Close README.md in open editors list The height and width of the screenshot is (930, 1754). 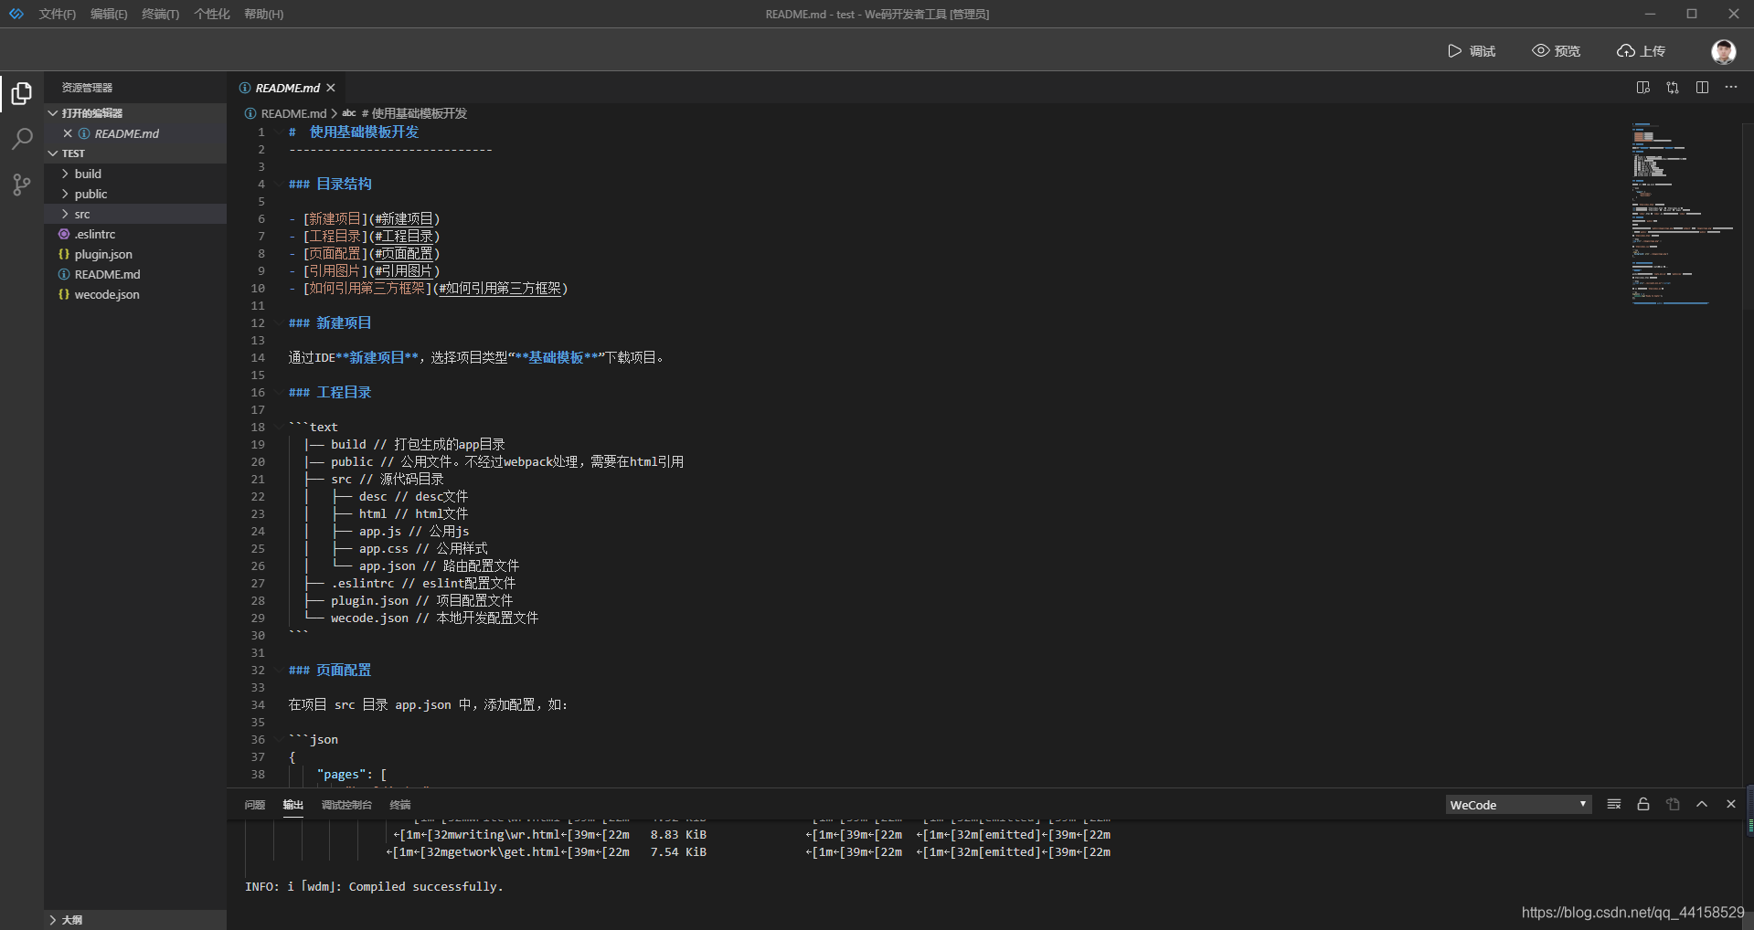pyautogui.click(x=68, y=133)
